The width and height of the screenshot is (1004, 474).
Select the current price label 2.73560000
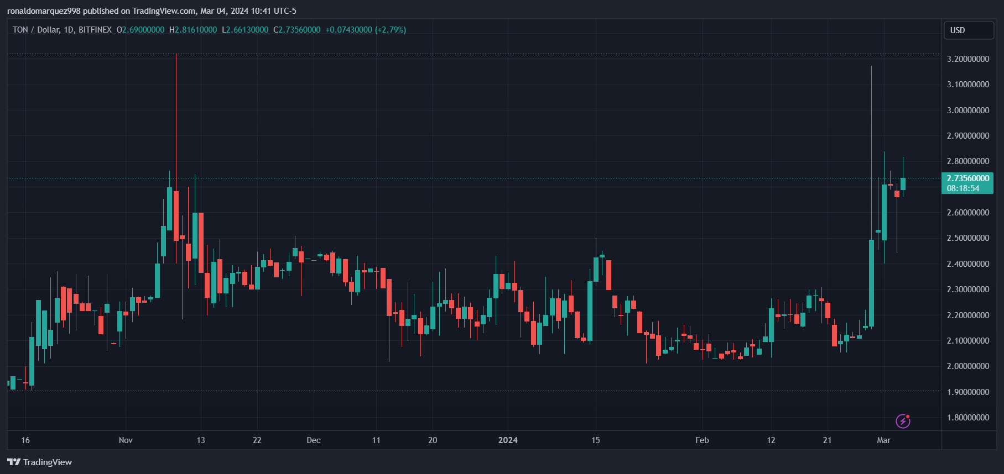click(x=968, y=178)
